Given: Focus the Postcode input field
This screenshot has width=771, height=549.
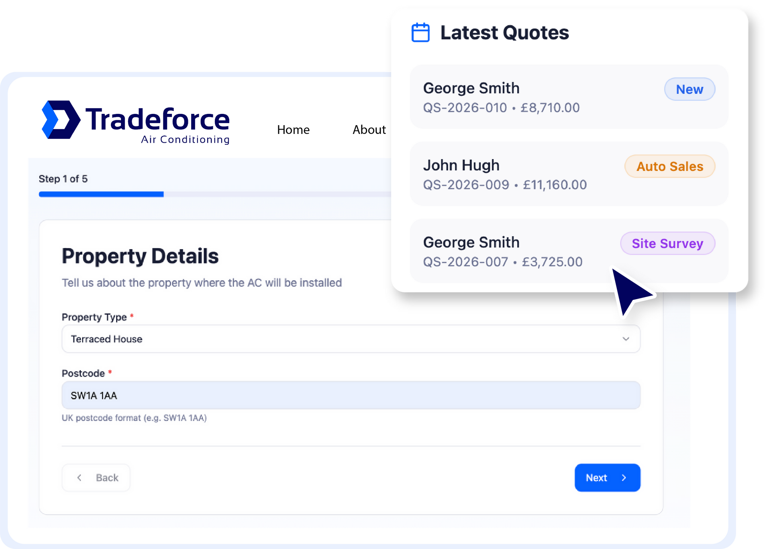Looking at the screenshot, I should coord(351,395).
